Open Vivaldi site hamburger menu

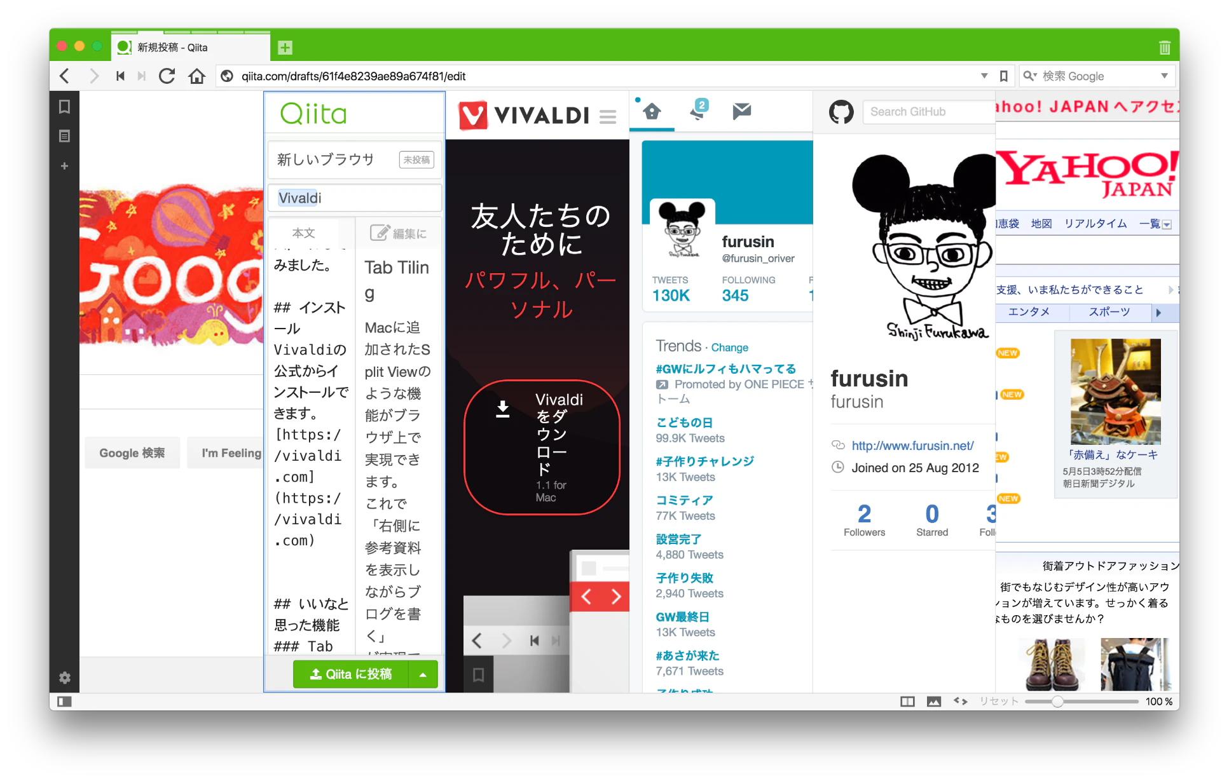coord(608,116)
